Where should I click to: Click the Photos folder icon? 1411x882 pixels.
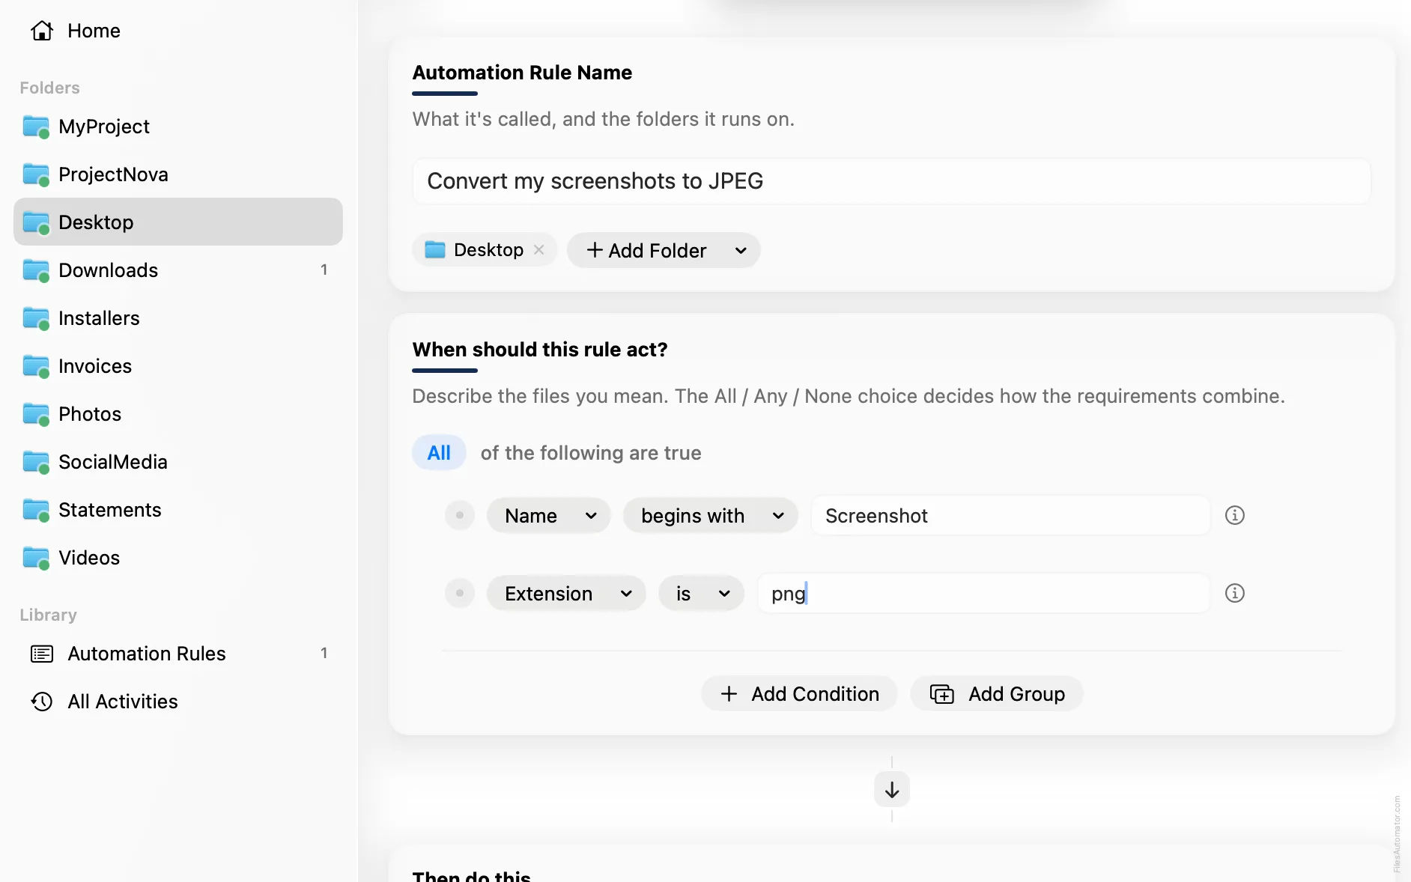point(36,414)
